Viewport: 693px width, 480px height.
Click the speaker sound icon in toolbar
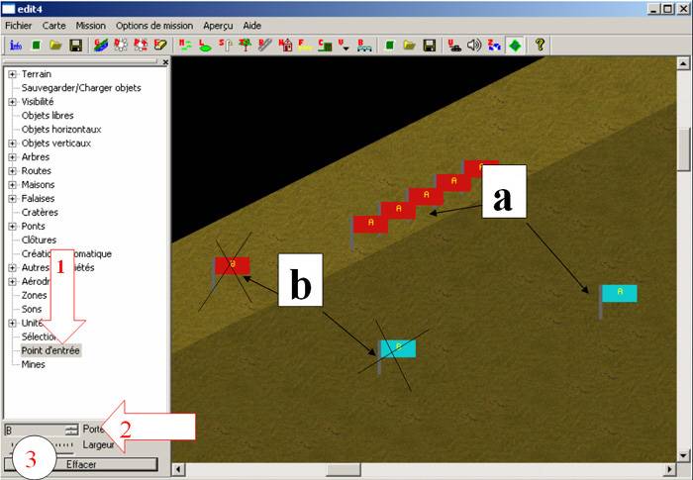(473, 45)
